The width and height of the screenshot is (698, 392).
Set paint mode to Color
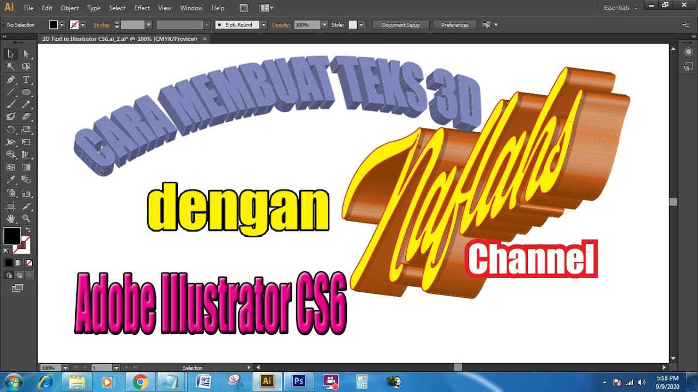coord(9,262)
